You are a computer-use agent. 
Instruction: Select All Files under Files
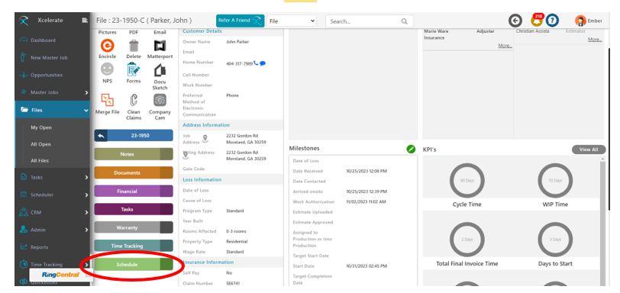[40, 161]
